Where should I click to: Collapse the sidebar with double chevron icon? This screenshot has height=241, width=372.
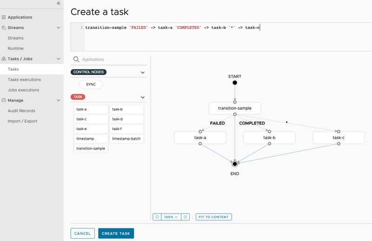tap(59, 3)
